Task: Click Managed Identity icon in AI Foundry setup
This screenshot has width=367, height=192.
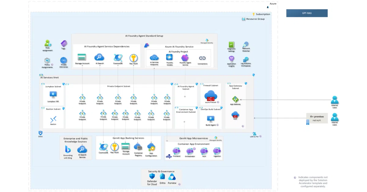Action: click(207, 40)
